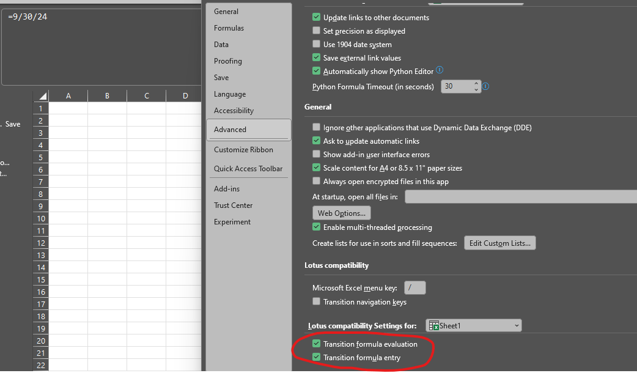Viewport: 637px width, 373px height.
Task: Select column C header
Action: coord(146,96)
